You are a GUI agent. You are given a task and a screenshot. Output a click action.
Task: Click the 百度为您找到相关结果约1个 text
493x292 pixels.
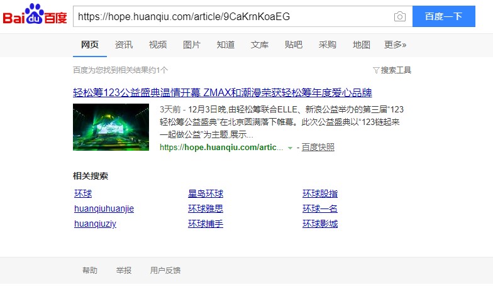point(121,70)
